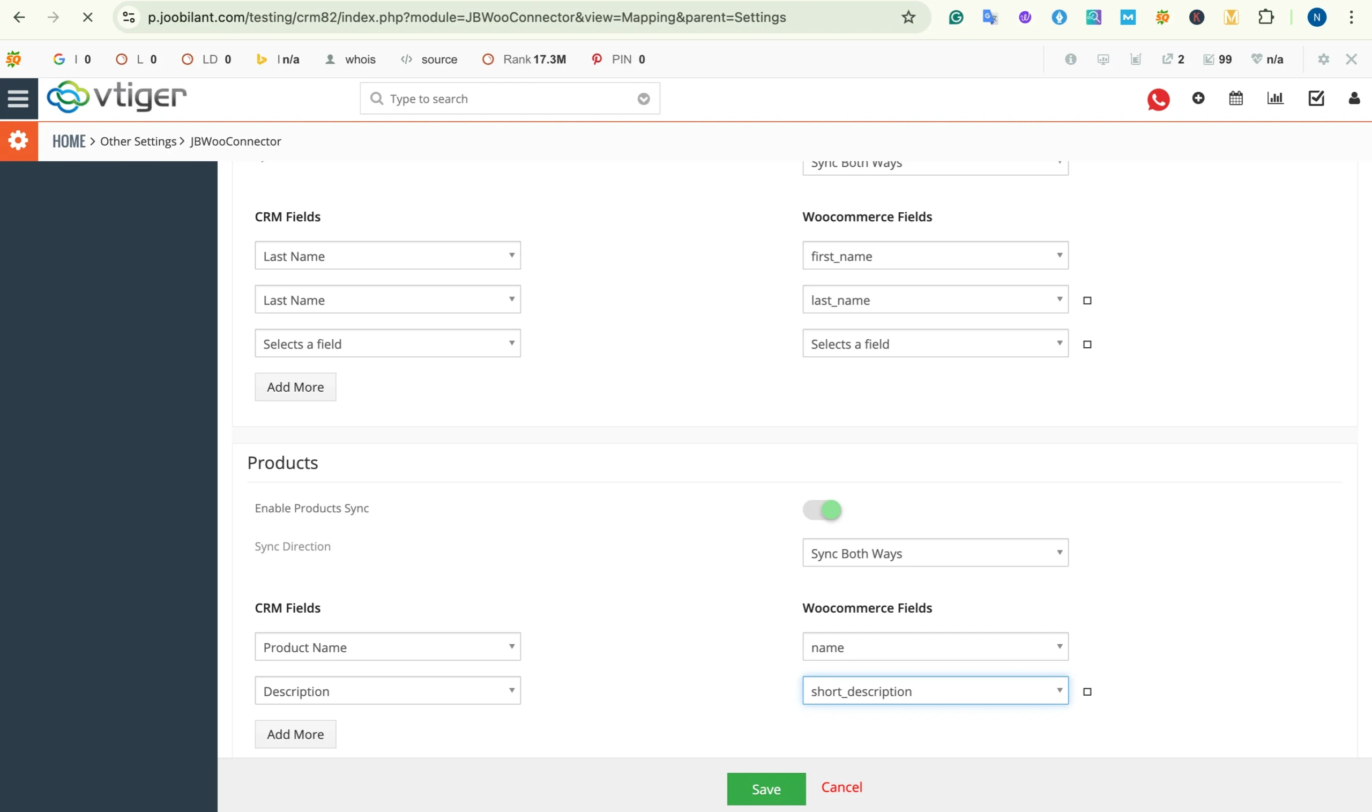The width and height of the screenshot is (1372, 812).
Task: Click the Cancel link
Action: coord(841,787)
